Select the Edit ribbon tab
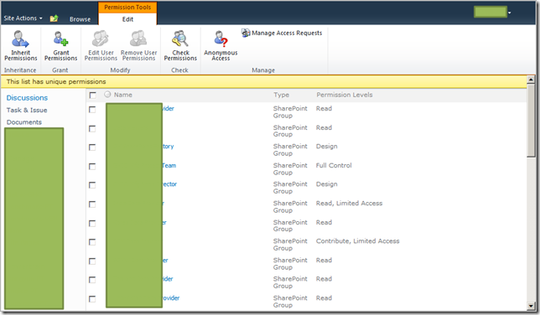The width and height of the screenshot is (540, 315). click(x=127, y=19)
